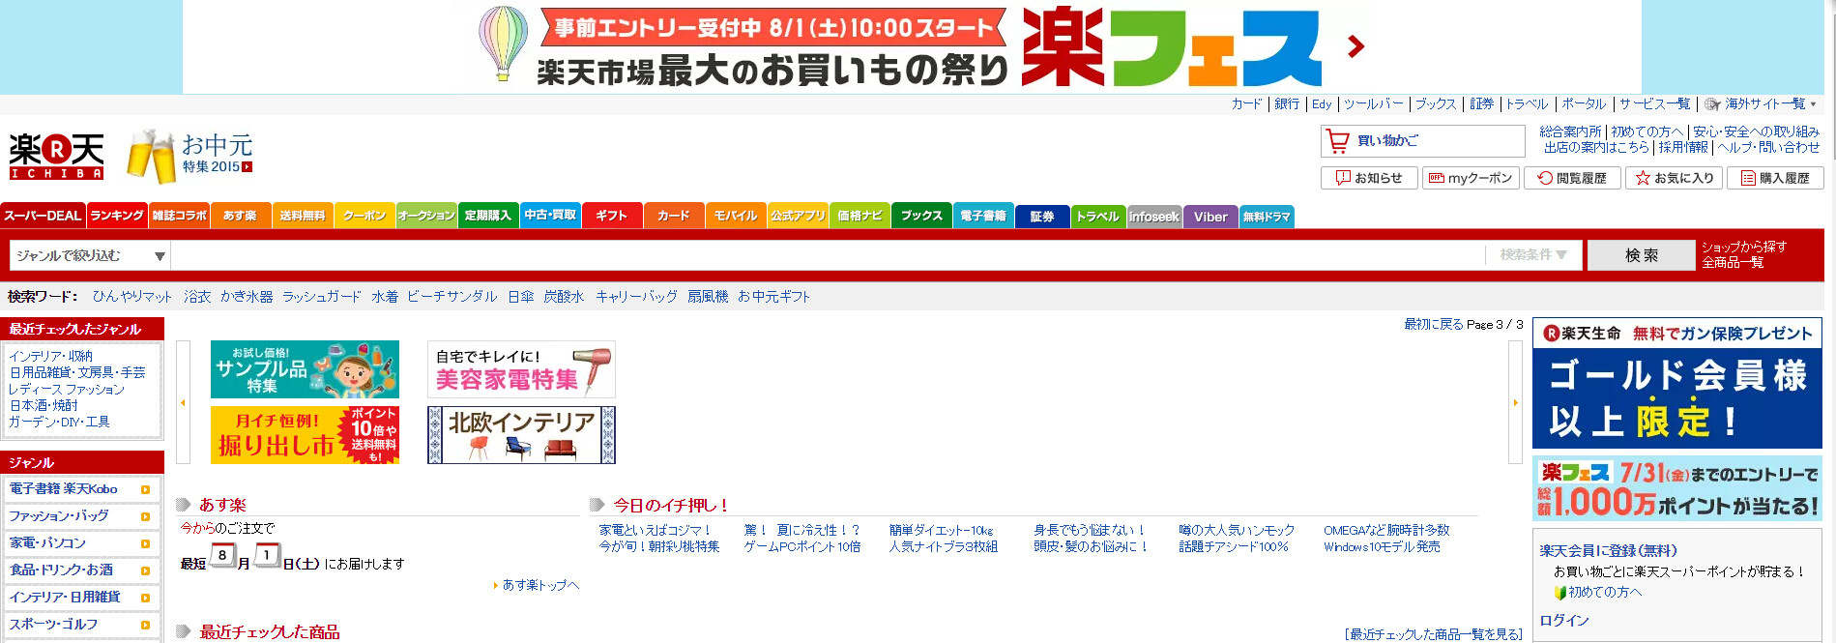The image size is (1836, 643).
Task: Click arrow icon beside 家電・パソコン
Action: 145,543
